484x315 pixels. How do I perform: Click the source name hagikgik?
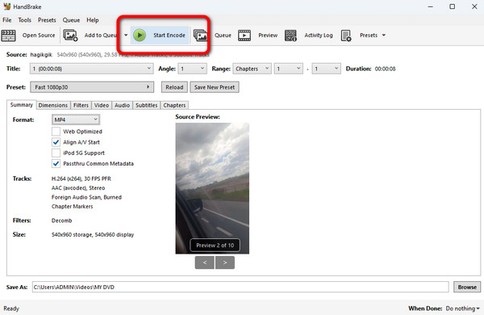41,55
